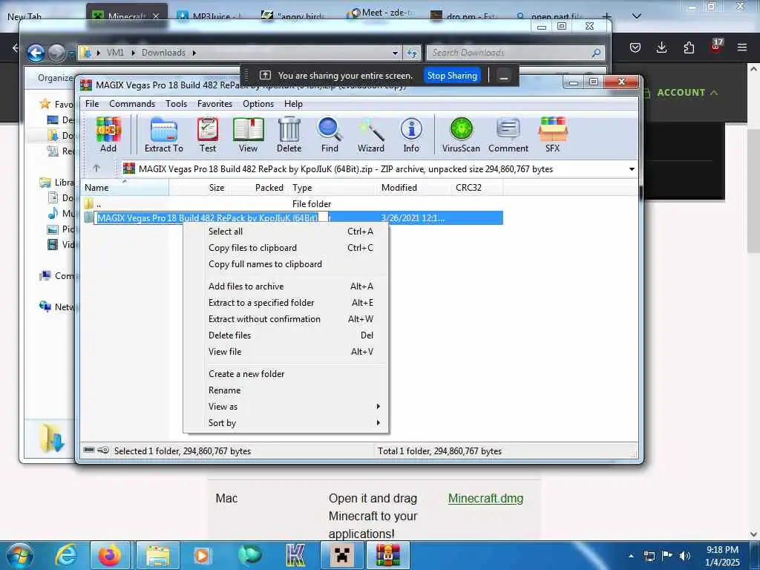The image size is (760, 570).
Task: Choose Rename in context menu
Action: pyautogui.click(x=286, y=390)
